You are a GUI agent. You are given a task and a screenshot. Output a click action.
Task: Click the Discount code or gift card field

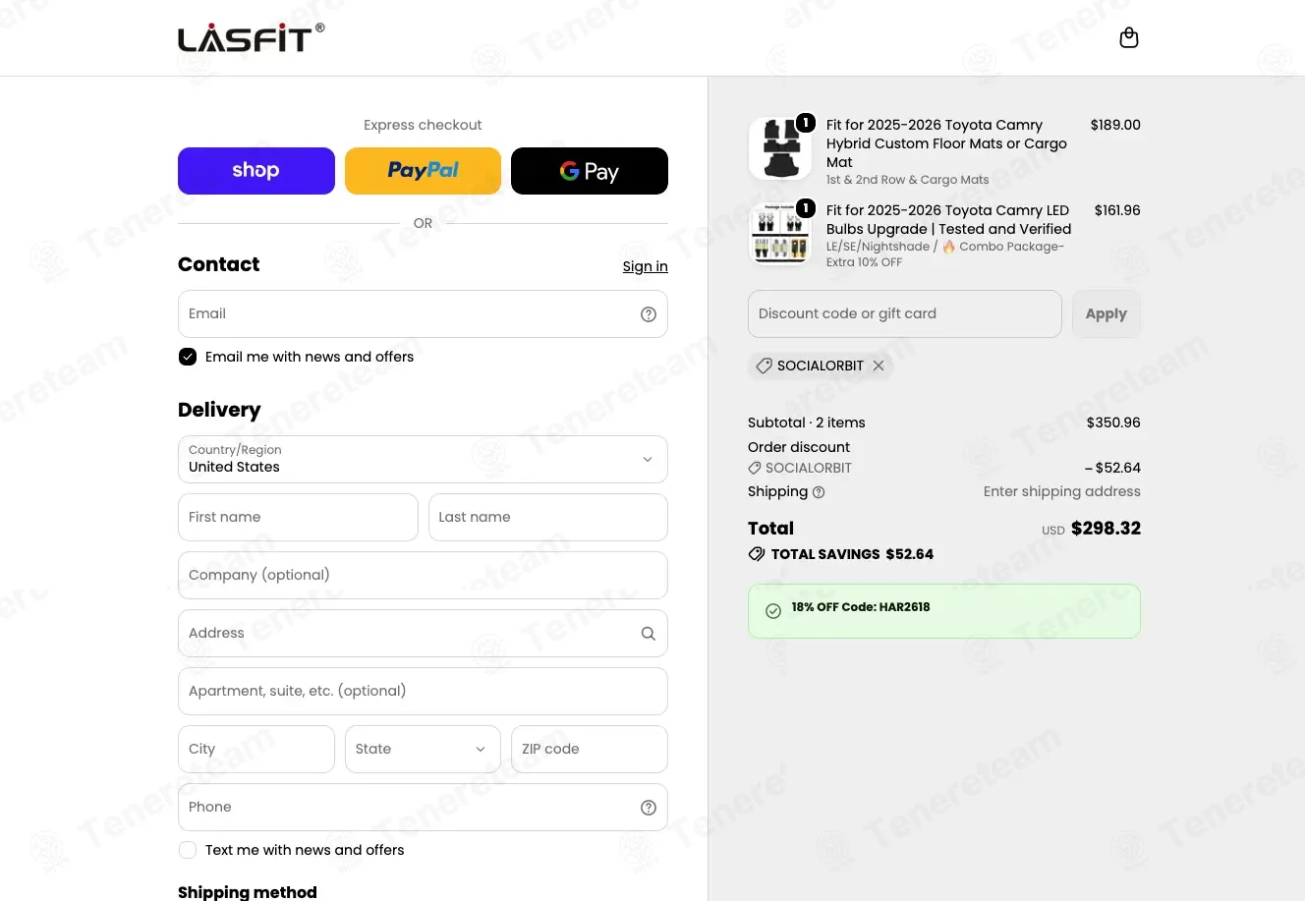coord(905,314)
